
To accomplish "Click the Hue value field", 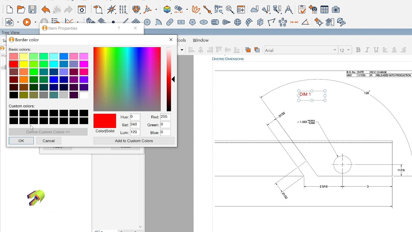I will [x=135, y=117].
